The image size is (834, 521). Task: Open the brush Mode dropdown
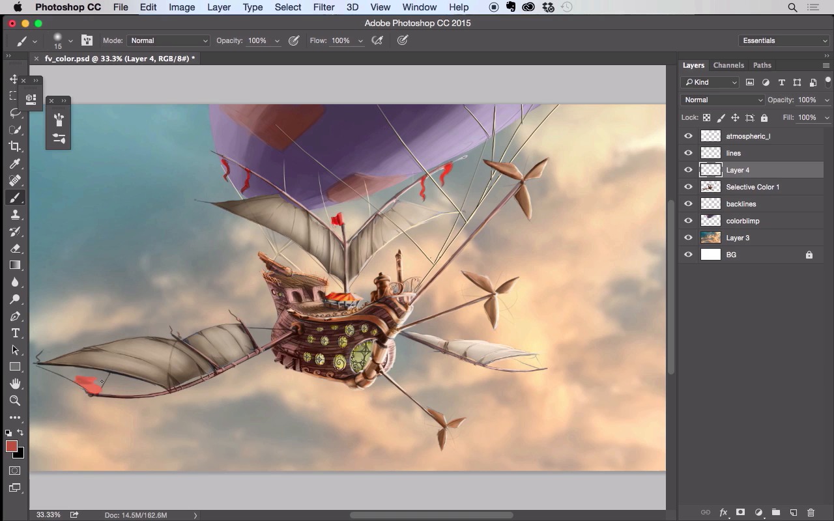tap(168, 40)
